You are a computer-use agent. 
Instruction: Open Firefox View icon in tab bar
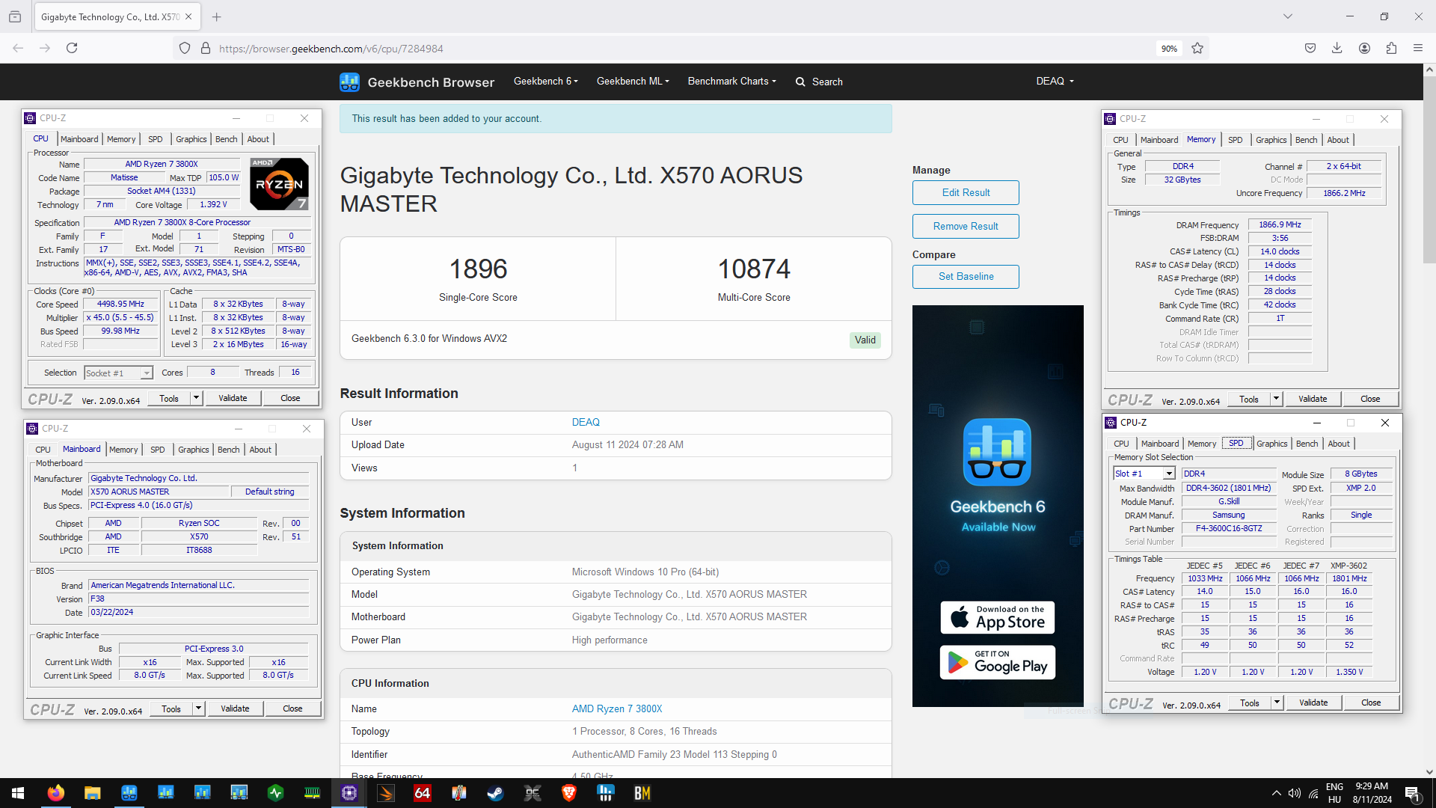(15, 16)
